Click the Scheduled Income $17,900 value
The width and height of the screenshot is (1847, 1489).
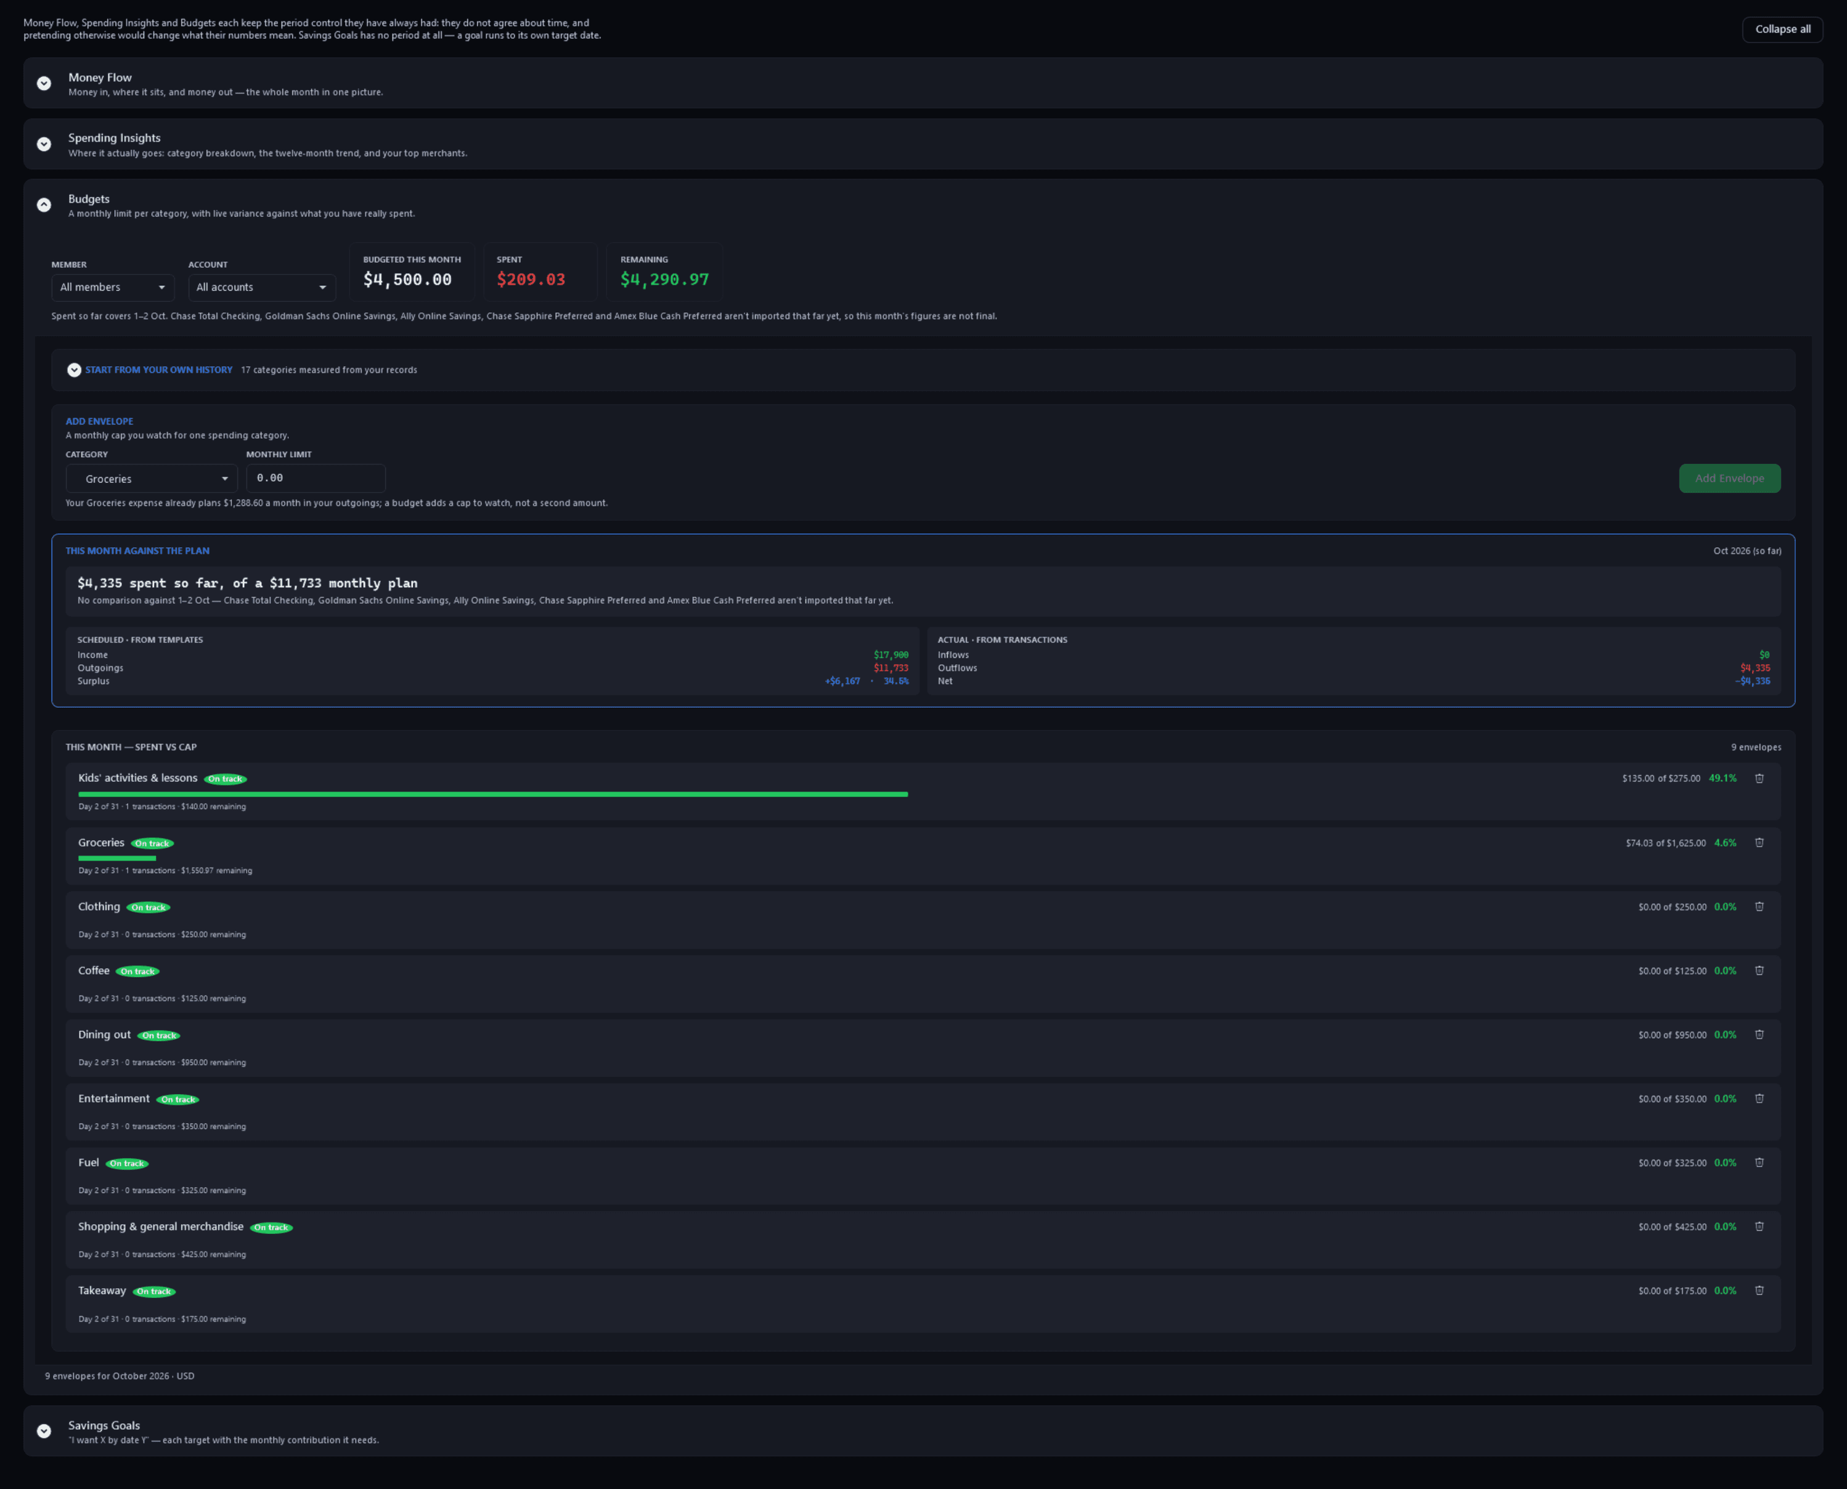[x=891, y=655]
